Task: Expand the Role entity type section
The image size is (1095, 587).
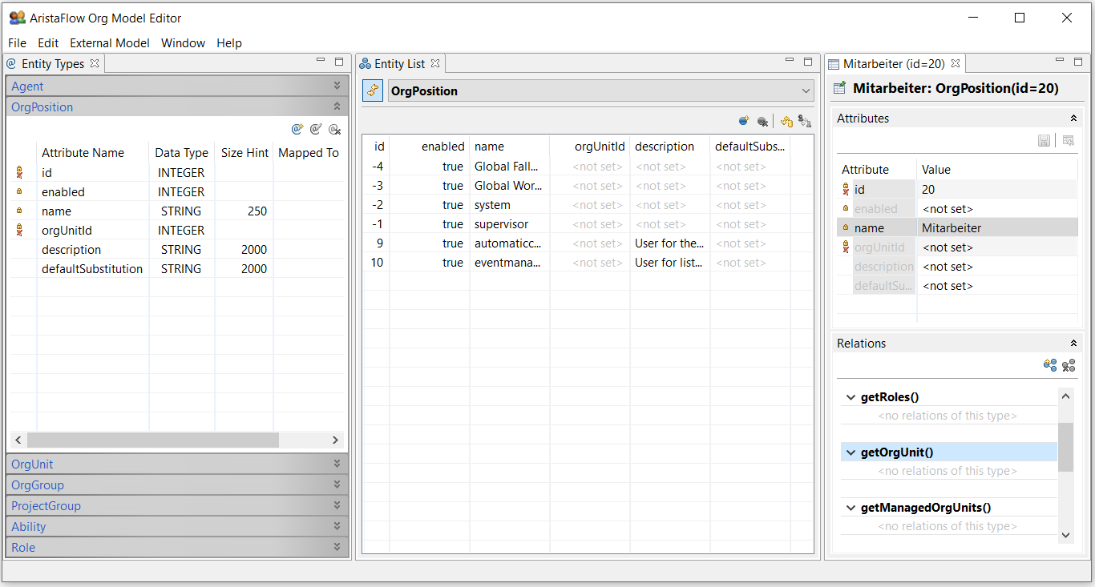Action: [x=337, y=547]
